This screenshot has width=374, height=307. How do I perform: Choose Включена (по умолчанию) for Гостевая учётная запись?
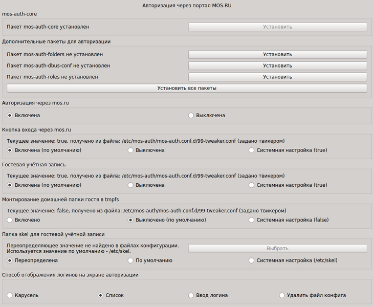(10, 185)
